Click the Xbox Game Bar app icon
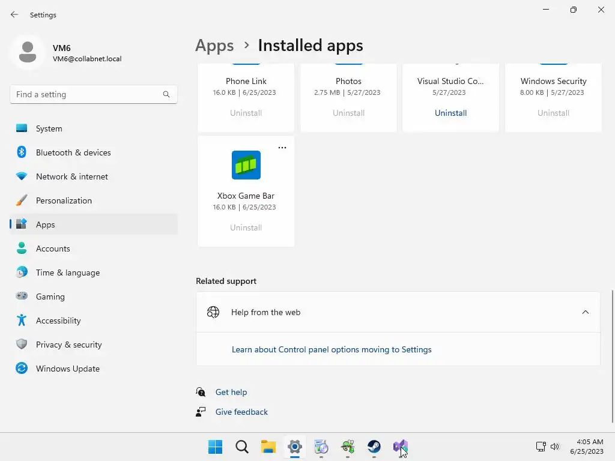The height and width of the screenshot is (461, 615). pyautogui.click(x=246, y=165)
